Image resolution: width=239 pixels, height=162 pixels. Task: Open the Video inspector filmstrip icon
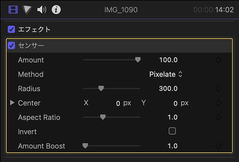coord(13,10)
